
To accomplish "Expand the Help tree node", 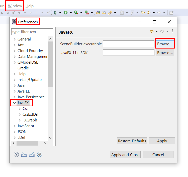I will (15, 74).
